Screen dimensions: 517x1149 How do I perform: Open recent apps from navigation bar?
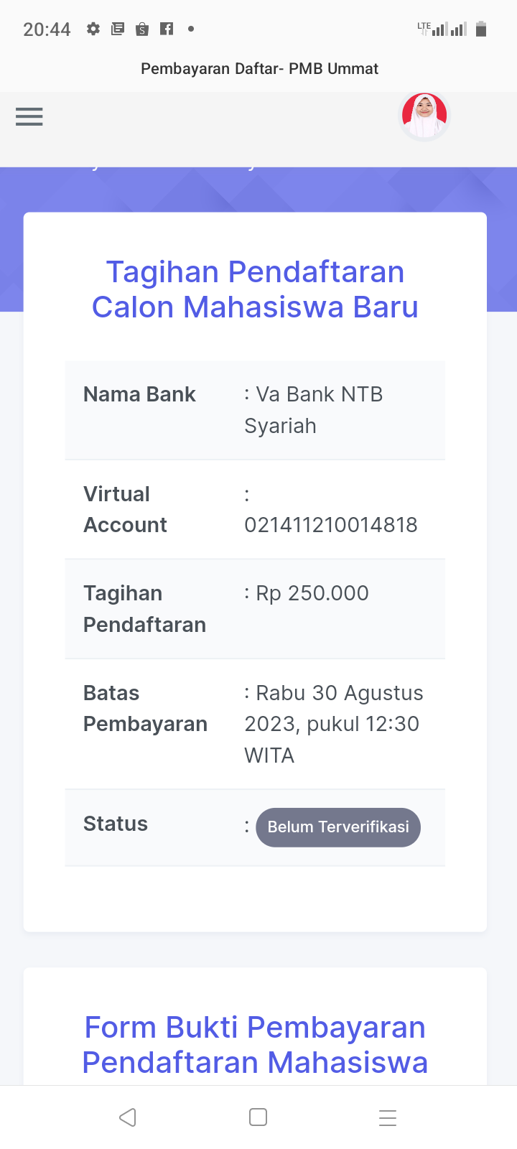(x=388, y=1117)
